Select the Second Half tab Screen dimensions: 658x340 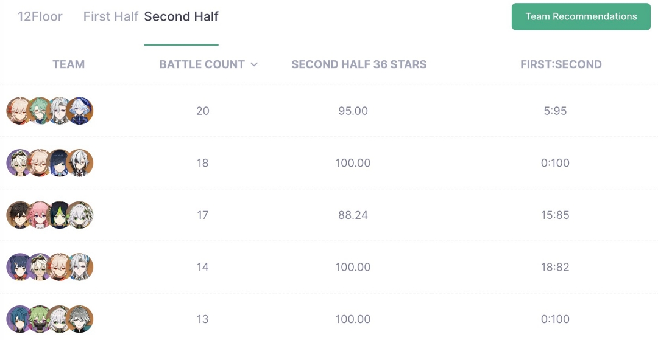pos(182,16)
